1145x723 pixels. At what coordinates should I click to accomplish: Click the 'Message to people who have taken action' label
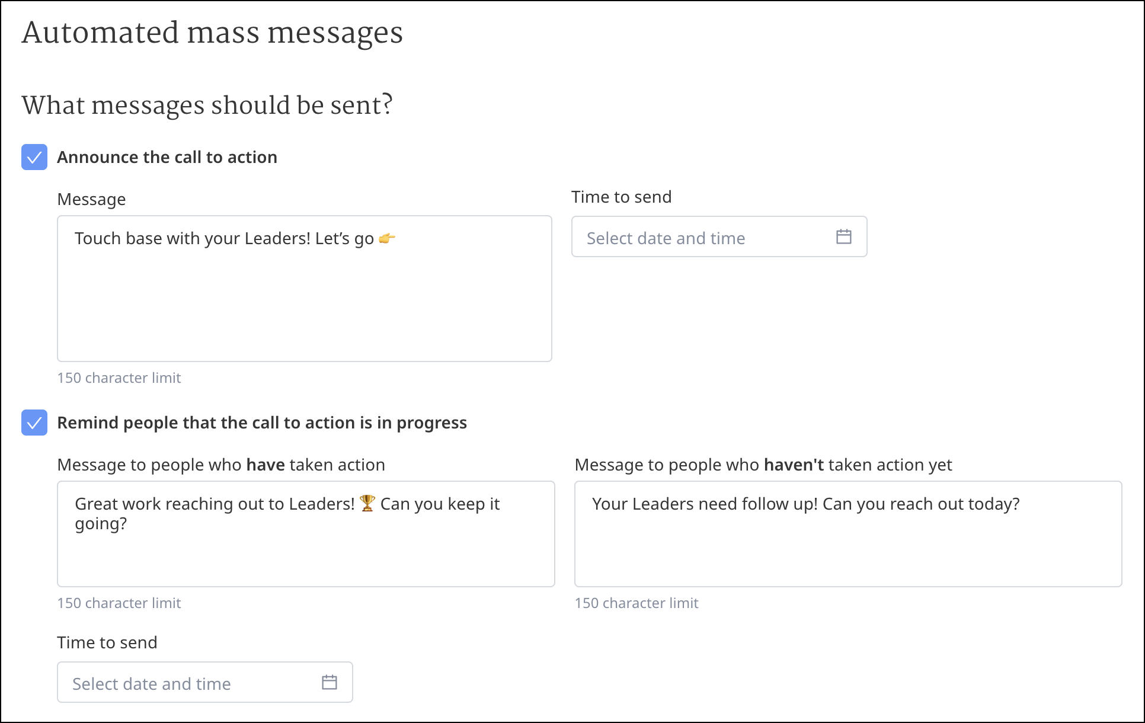[x=220, y=465]
